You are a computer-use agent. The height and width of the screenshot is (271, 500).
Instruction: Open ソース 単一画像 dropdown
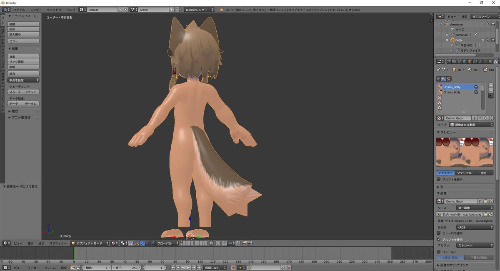point(475,208)
